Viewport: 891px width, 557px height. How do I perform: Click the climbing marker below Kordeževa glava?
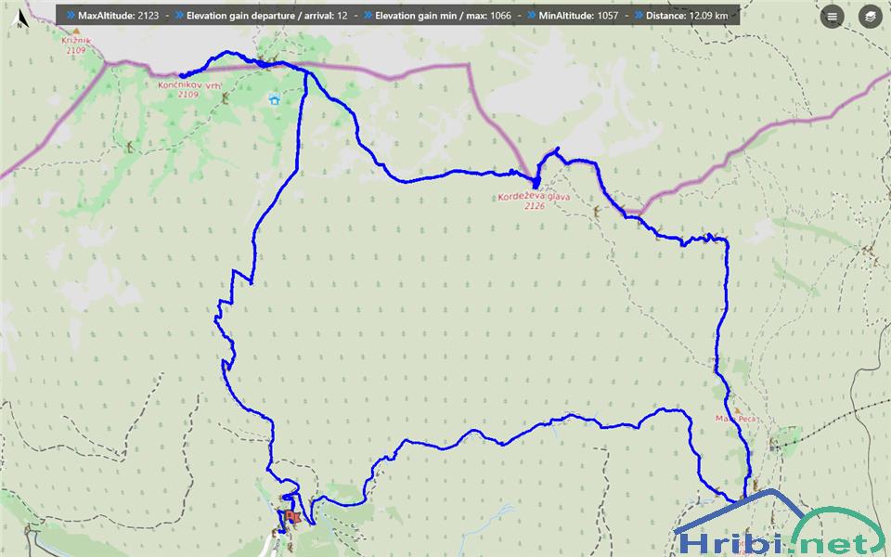(596, 214)
